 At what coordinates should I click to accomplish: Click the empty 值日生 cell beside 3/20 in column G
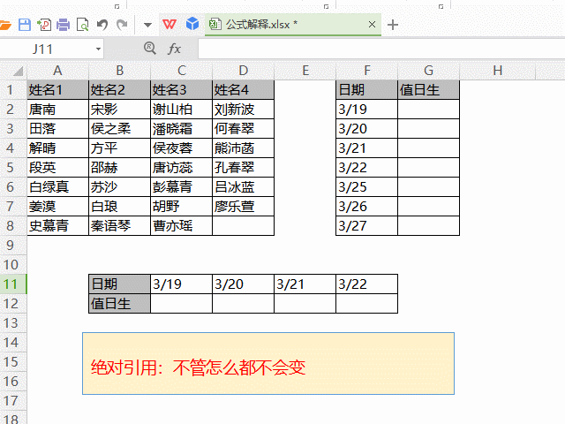click(428, 129)
